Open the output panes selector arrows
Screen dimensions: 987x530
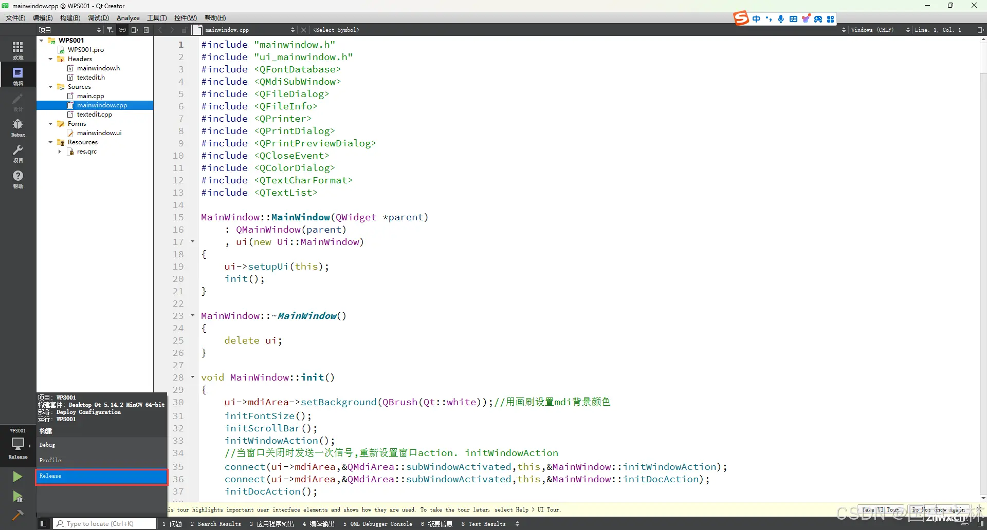point(517,524)
